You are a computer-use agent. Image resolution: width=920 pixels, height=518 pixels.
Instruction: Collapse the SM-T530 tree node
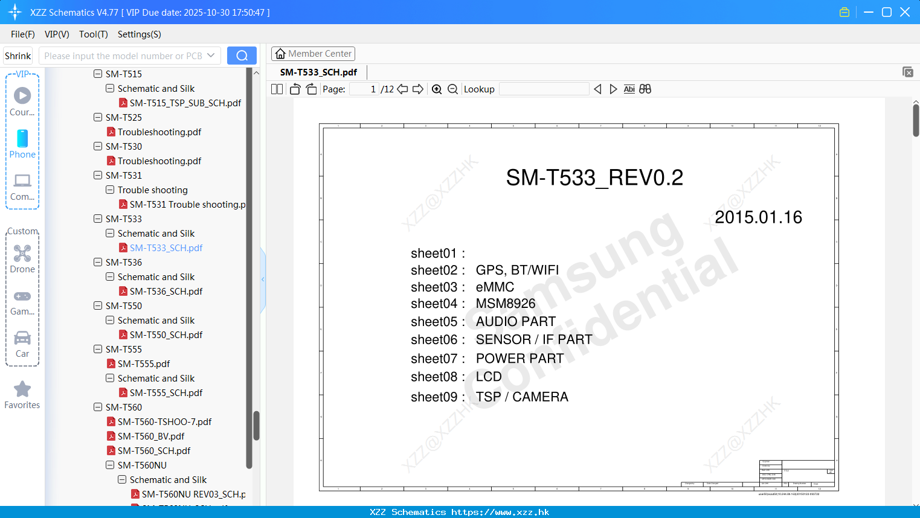98,146
